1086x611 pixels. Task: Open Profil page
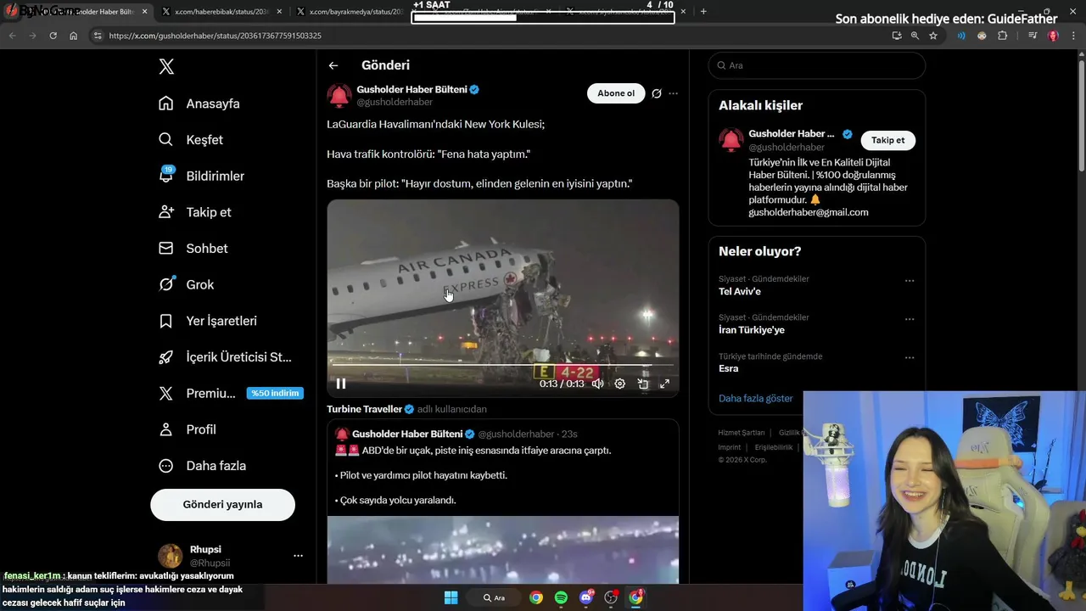click(188, 429)
